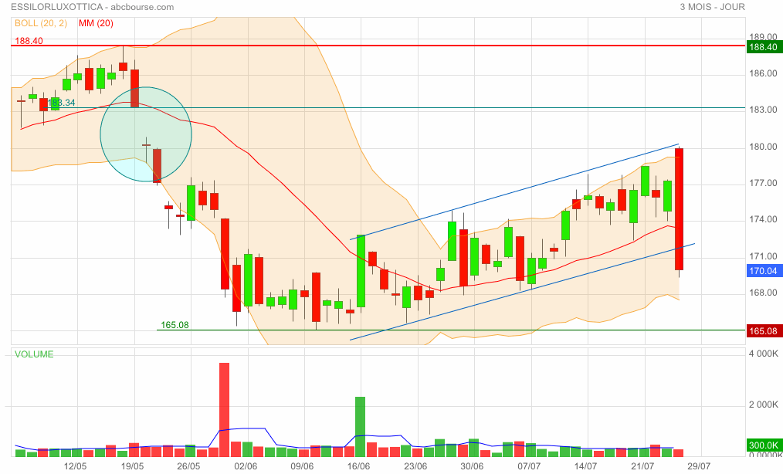The image size is (783, 474).
Task: Click the 180.00 axis value
Action: click(763, 147)
